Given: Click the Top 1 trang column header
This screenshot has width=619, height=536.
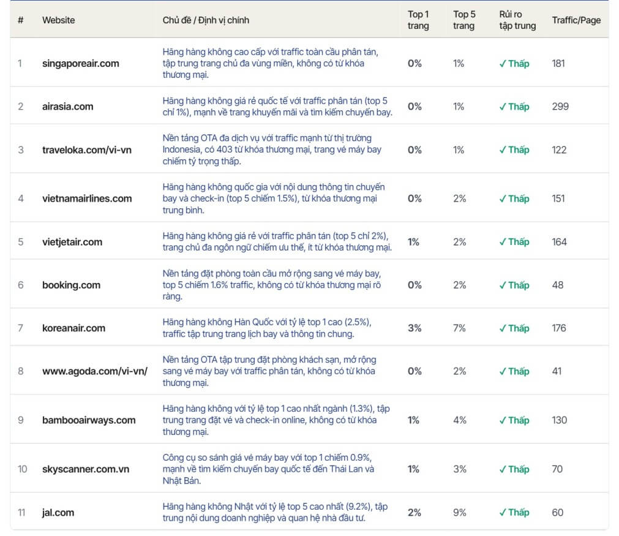Looking at the screenshot, I should coord(418,20).
